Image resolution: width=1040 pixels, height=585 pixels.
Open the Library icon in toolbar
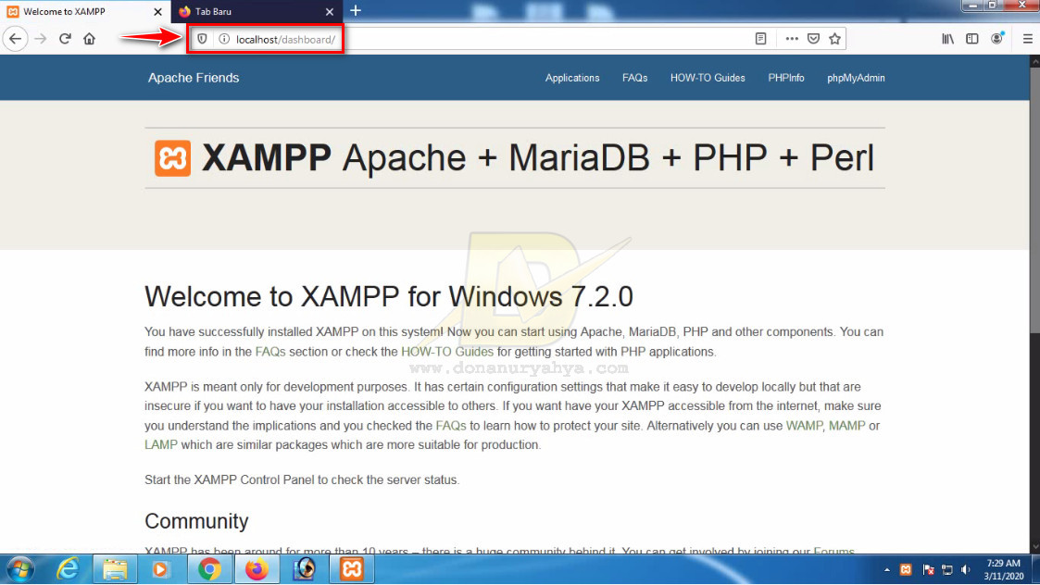(x=947, y=39)
